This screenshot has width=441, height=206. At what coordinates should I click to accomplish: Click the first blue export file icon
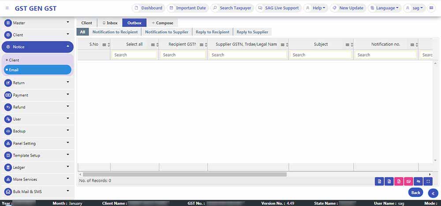[x=379, y=181]
